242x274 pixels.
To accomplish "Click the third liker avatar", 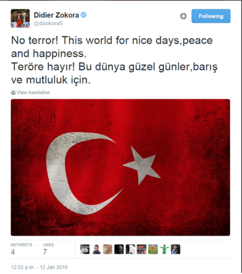I will 108,249.
